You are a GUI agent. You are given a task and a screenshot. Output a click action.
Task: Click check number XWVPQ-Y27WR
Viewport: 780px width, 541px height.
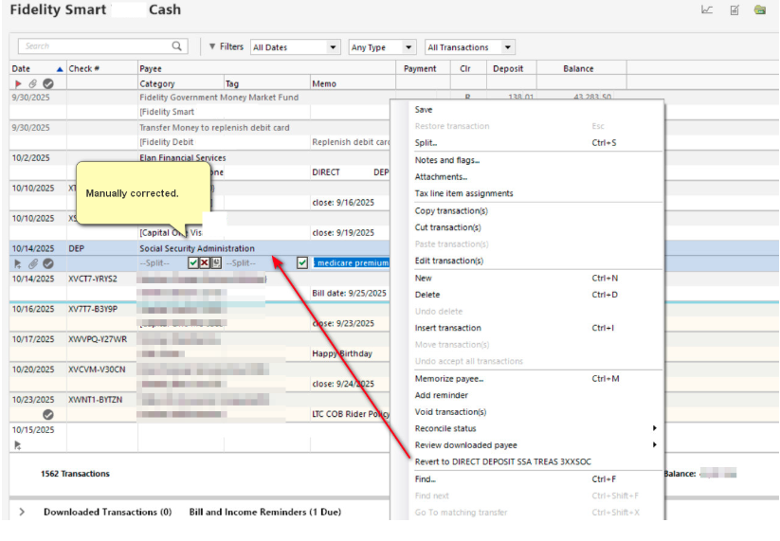coord(98,339)
